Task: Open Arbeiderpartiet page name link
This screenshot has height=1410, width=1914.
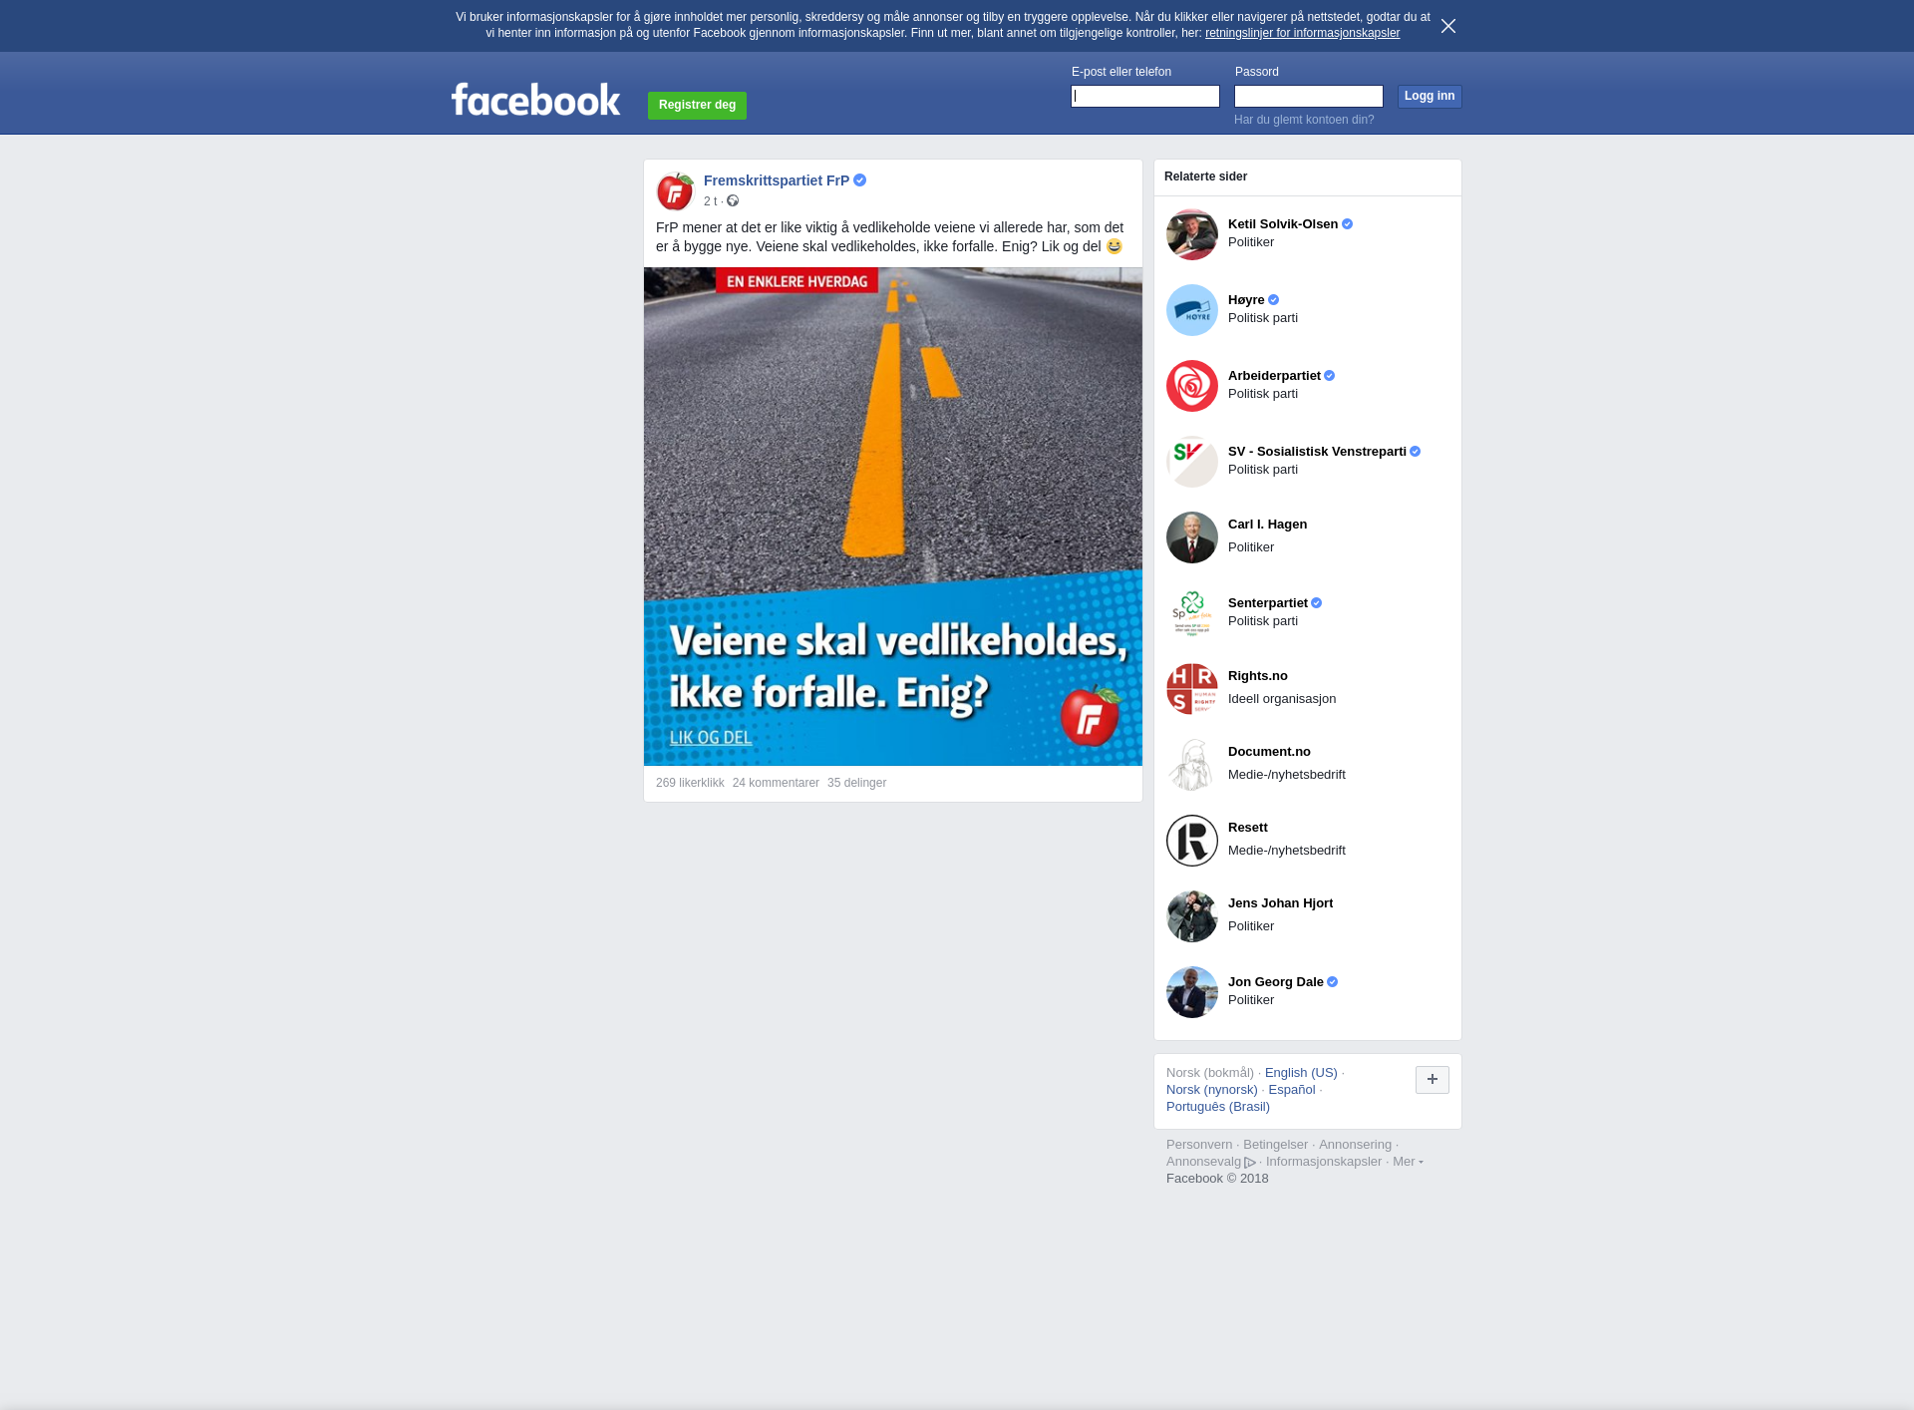Action: (1274, 376)
